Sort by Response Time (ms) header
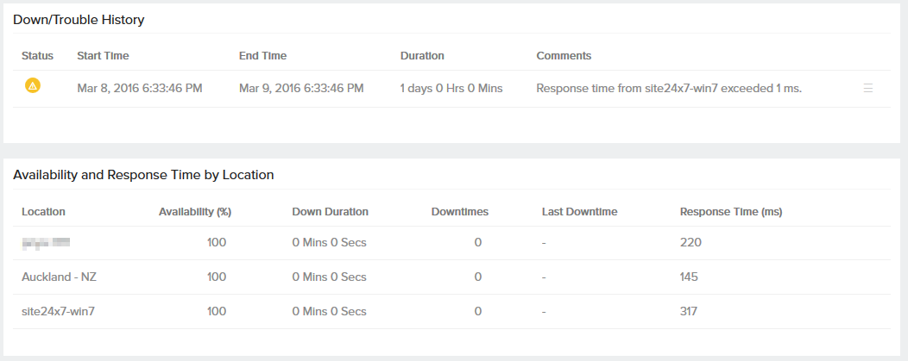 731,212
